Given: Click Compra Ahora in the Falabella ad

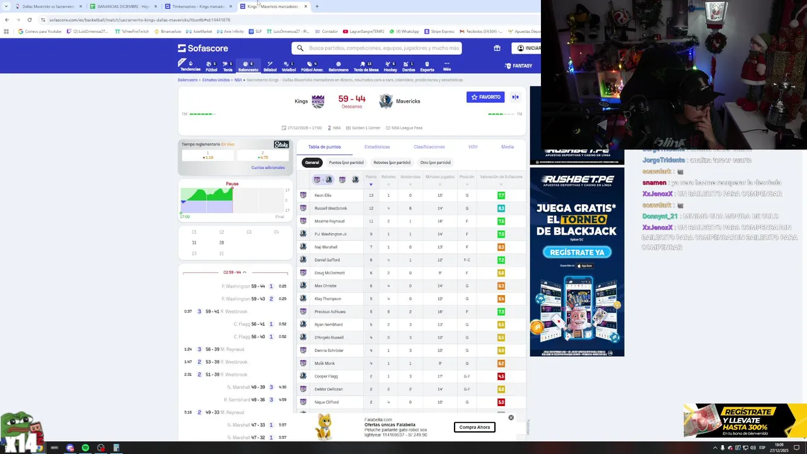Looking at the screenshot, I should (x=475, y=427).
